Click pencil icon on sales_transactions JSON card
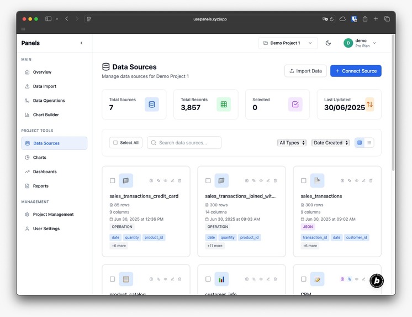 pos(364,180)
